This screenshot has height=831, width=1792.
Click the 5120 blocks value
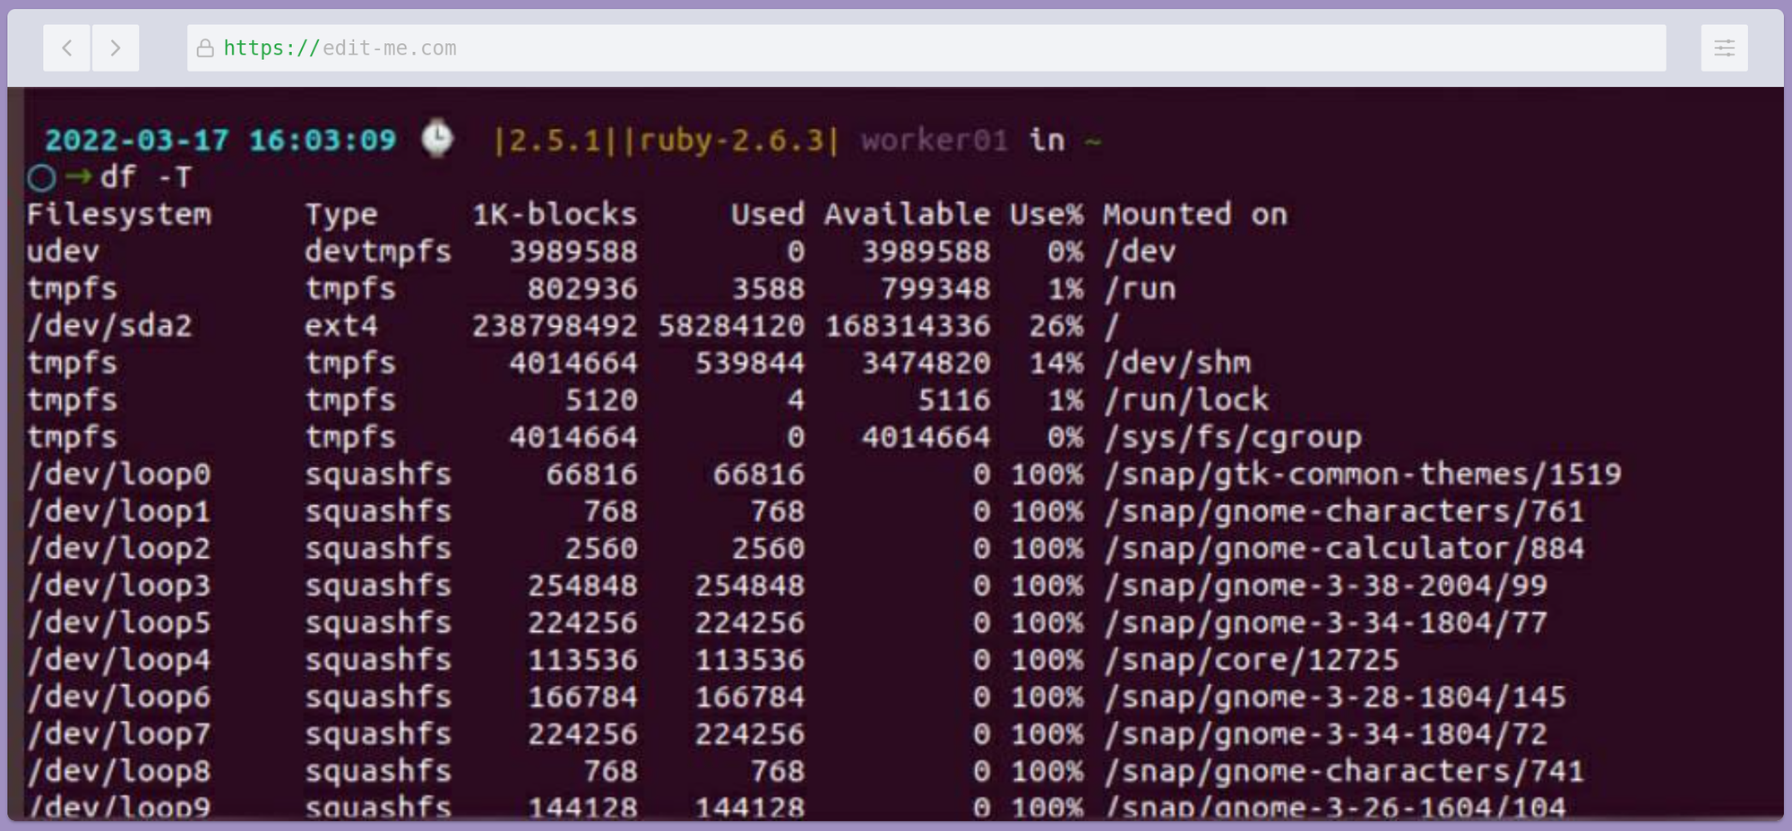[601, 400]
